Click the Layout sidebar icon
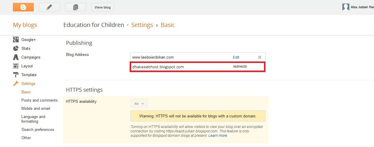374x147 pixels. [x=16, y=66]
